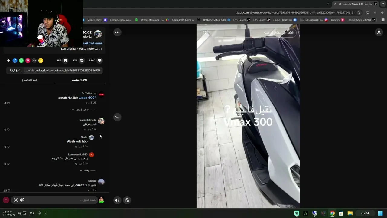This screenshot has height=218, width=387.
Task: Open File Explorer from the taskbar
Action: pos(350,213)
